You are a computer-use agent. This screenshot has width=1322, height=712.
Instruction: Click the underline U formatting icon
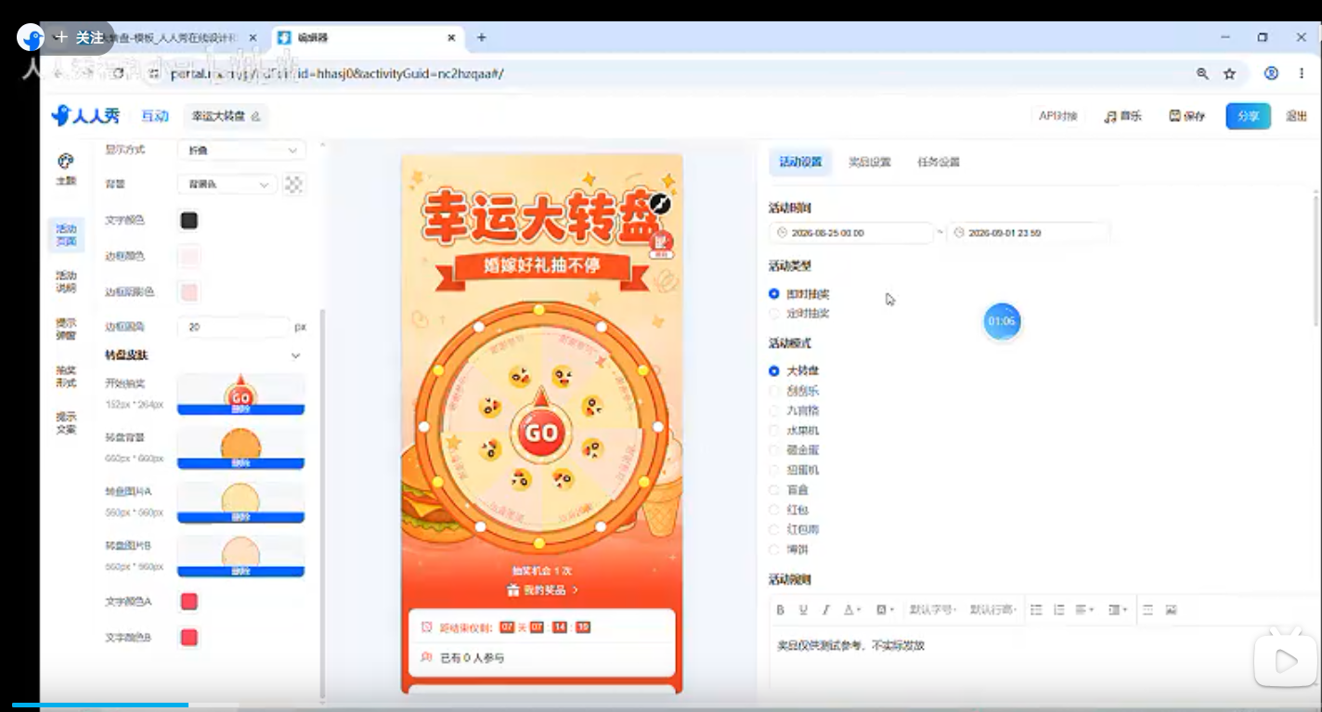pyautogui.click(x=803, y=610)
